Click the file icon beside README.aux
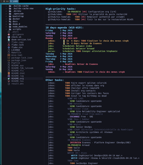The image size is (143, 165). tap(9, 66)
